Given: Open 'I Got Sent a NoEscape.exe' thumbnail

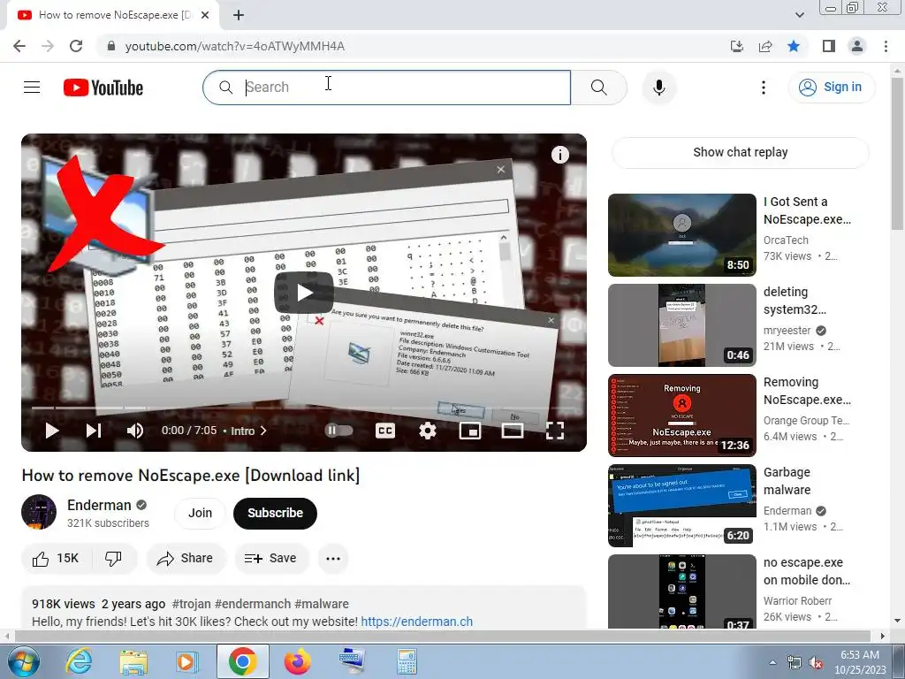Looking at the screenshot, I should click(682, 235).
